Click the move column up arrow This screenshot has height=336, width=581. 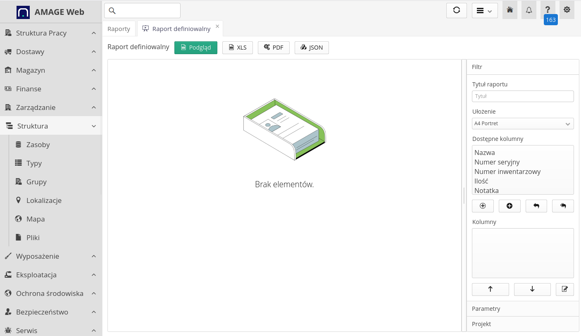[x=490, y=289]
